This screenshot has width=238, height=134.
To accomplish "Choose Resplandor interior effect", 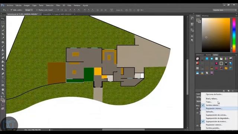I will pos(219,108).
